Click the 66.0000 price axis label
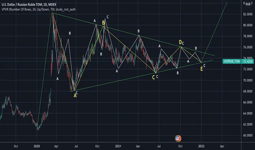Image resolution: width=255 pixels, height=150 pixels. (x=248, y=102)
